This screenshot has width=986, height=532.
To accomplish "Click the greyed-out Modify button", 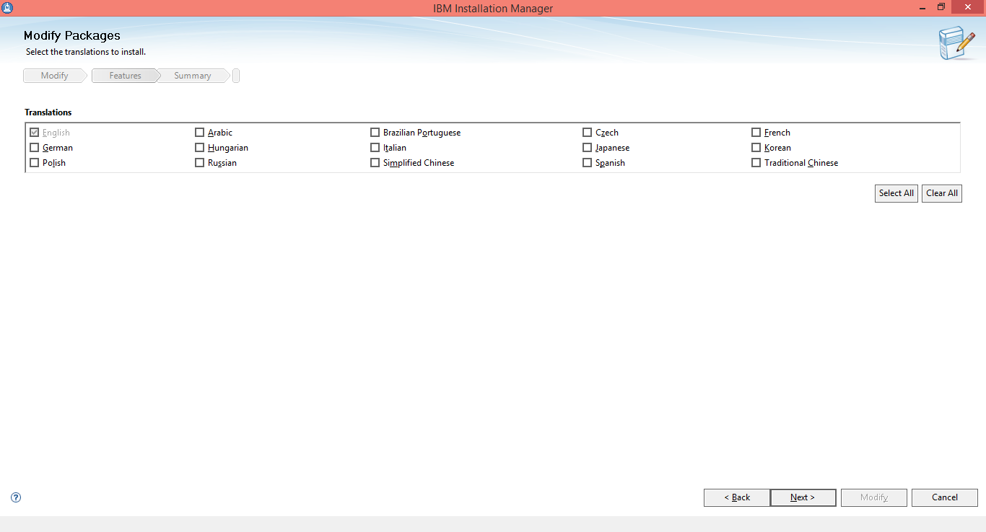I will pyautogui.click(x=874, y=497).
